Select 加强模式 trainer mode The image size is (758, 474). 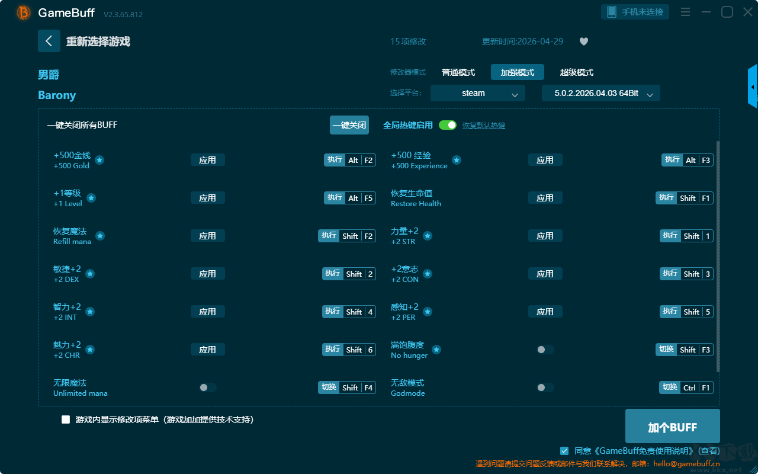(x=518, y=72)
